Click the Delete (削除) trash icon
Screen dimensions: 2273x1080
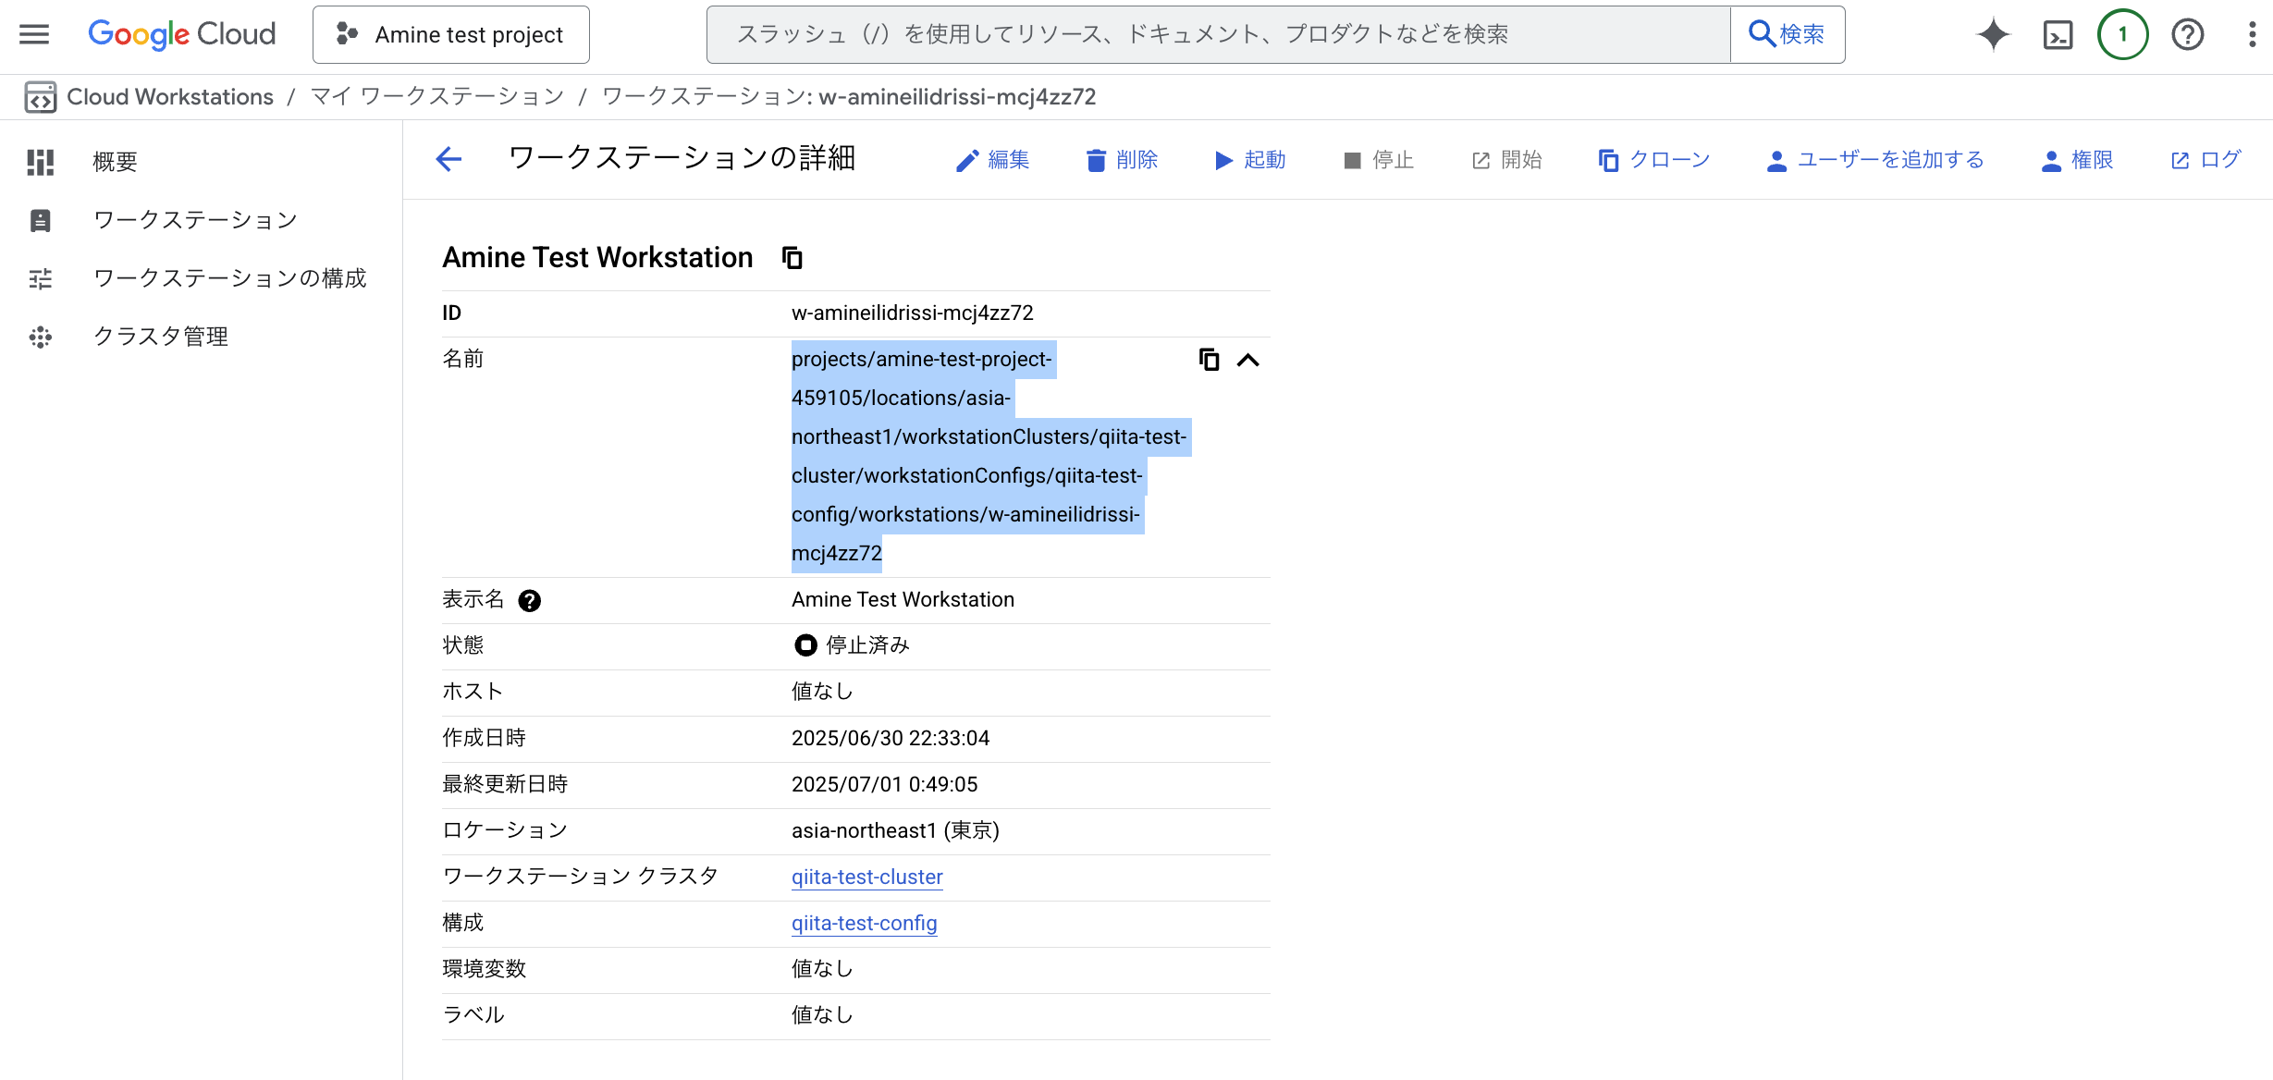pyautogui.click(x=1095, y=159)
